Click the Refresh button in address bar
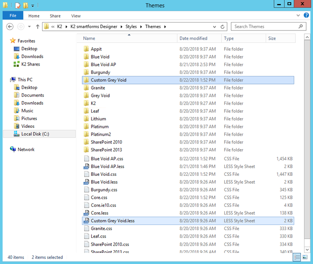This screenshot has height=264, width=313. pos(223,27)
